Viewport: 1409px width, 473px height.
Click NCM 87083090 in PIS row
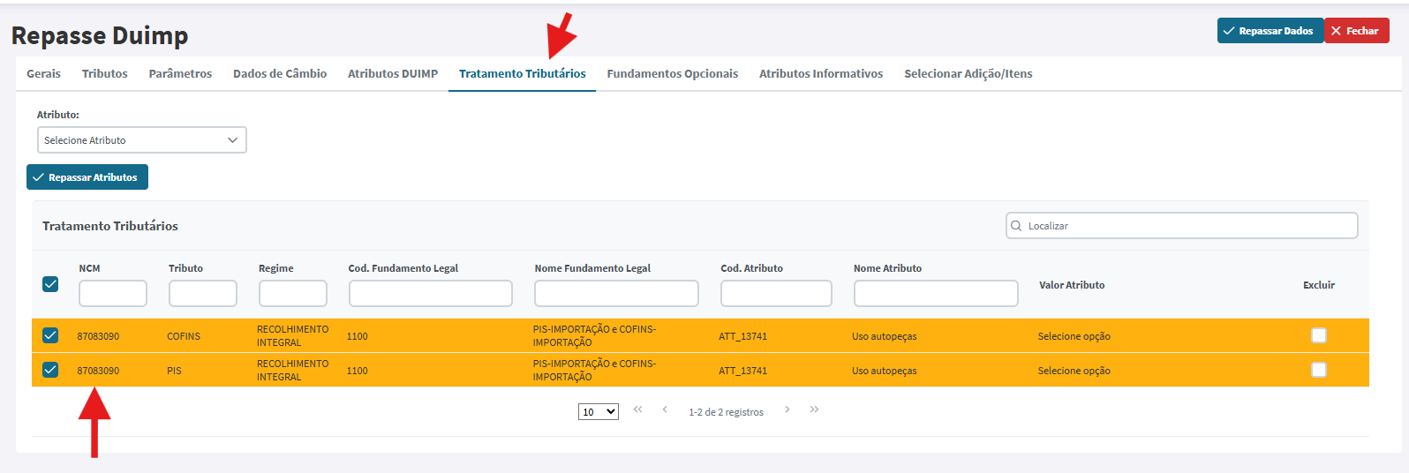pyautogui.click(x=98, y=371)
